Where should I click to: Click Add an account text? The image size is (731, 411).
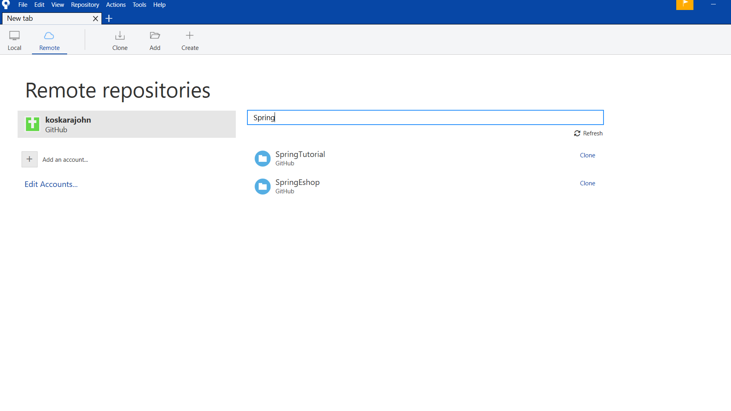pos(65,160)
